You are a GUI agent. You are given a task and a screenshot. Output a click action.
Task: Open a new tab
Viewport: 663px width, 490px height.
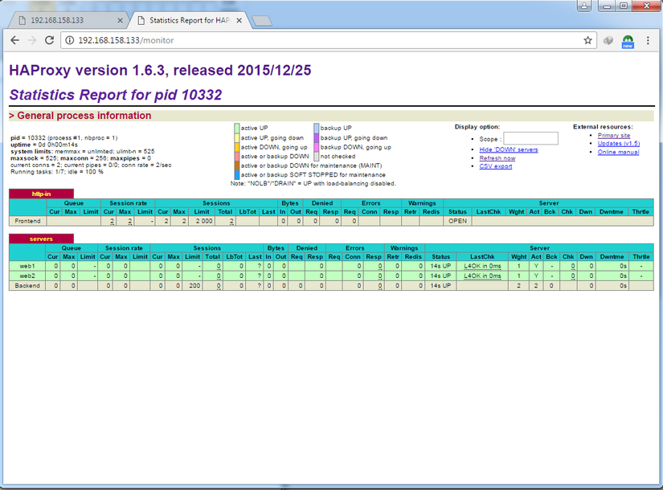(x=262, y=21)
